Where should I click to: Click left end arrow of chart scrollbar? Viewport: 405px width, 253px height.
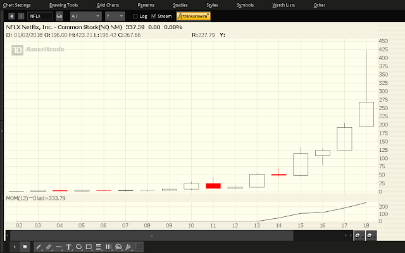8,235
